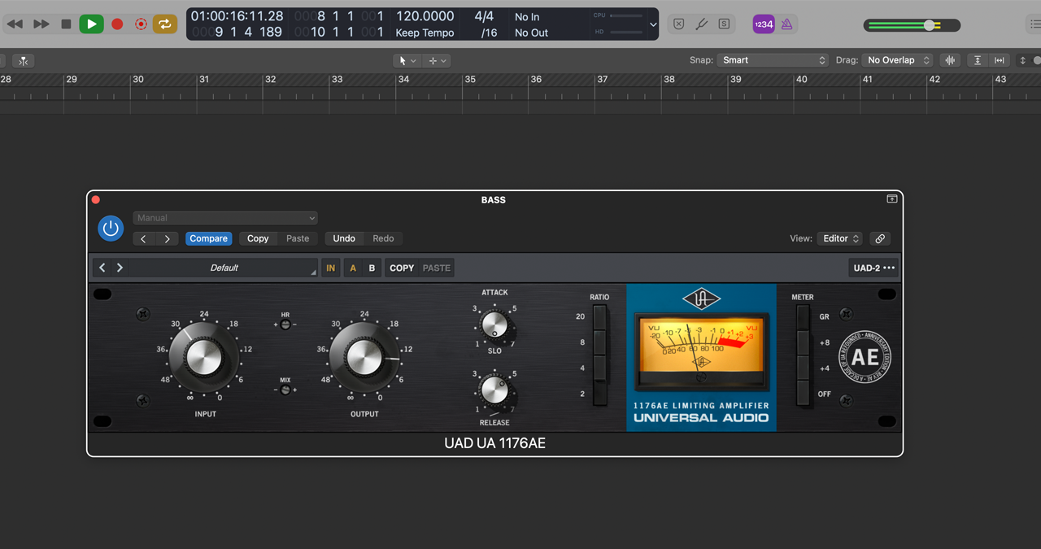Viewport: 1041px width, 549px height.
Task: Adjust the master volume slider
Action: [912, 25]
